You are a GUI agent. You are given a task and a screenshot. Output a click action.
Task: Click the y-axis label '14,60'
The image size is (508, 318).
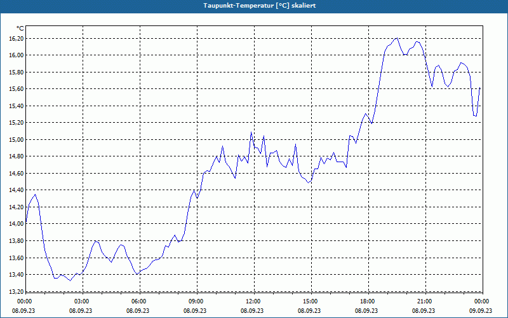coord(17,173)
